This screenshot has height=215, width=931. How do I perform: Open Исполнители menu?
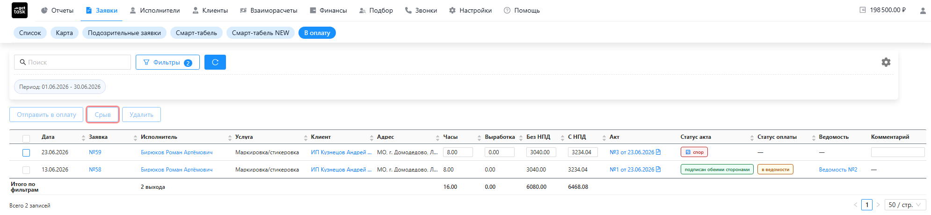pyautogui.click(x=155, y=10)
